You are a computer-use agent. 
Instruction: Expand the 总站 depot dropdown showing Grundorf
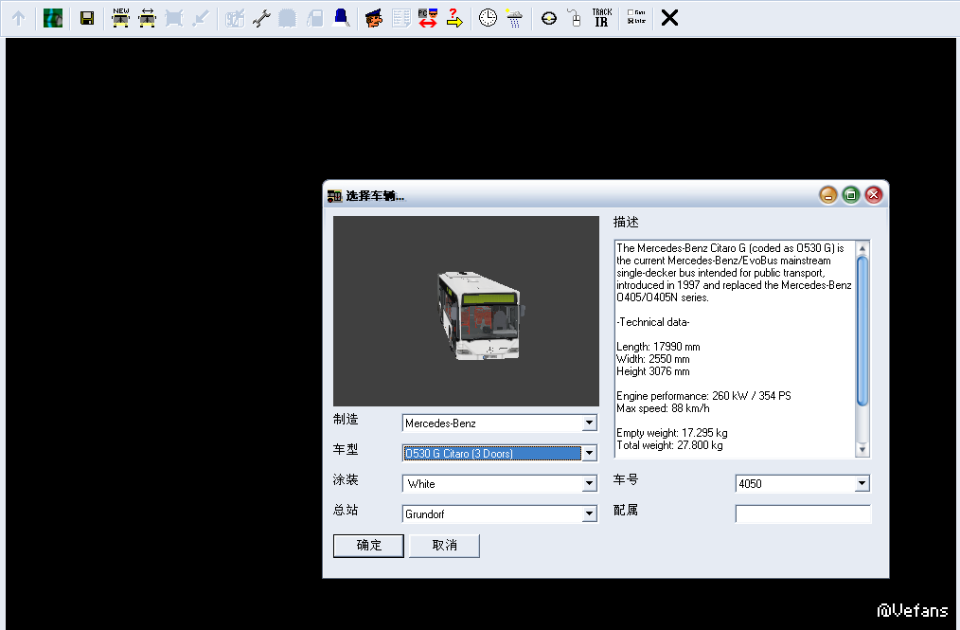(x=499, y=513)
